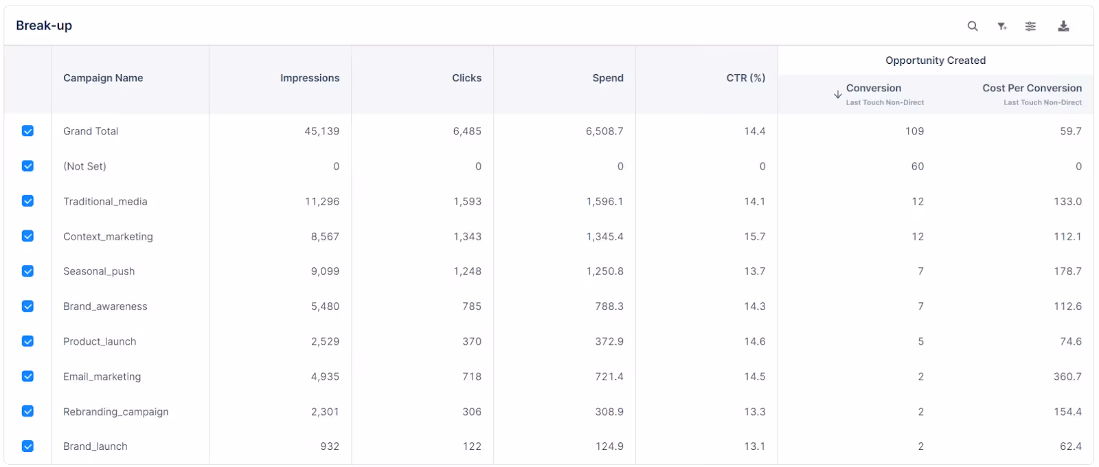The image size is (1099, 467).
Task: Uncheck the Traditional_media campaign
Action: (27, 201)
